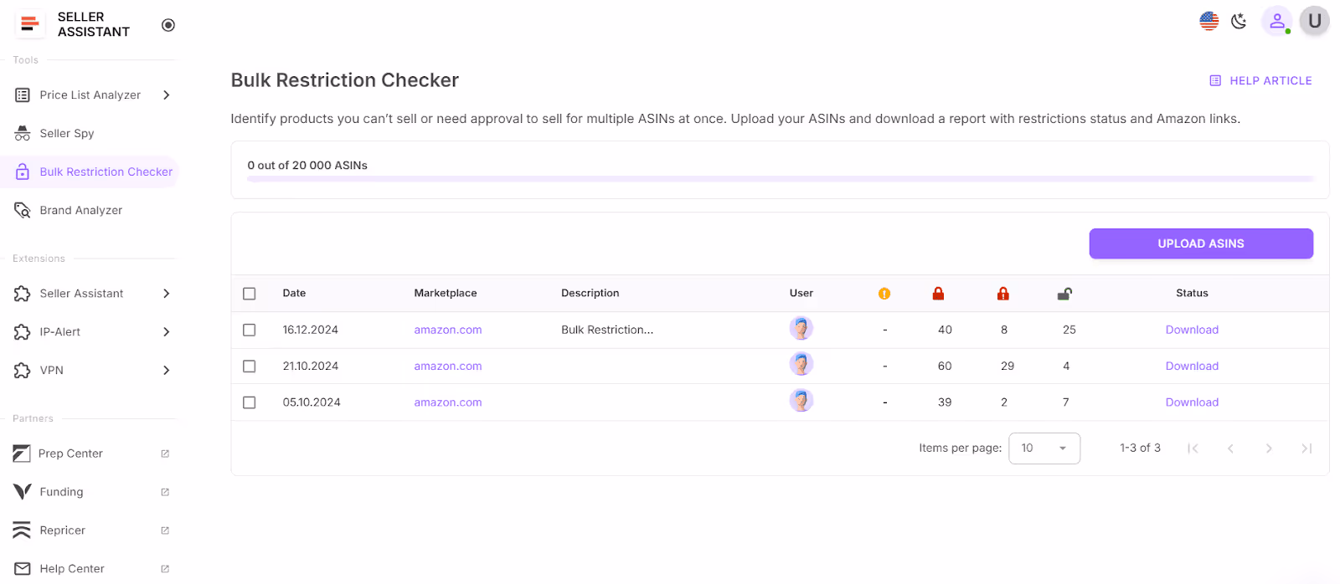Click external link icon beside Funding
1340x584 pixels.
point(165,493)
